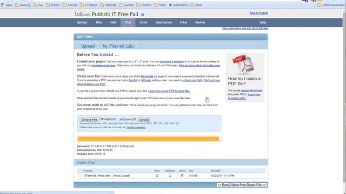The width and height of the screenshot is (346, 194).
Task: Open the PC Repair bookmarks folder
Action: tap(89, 5)
